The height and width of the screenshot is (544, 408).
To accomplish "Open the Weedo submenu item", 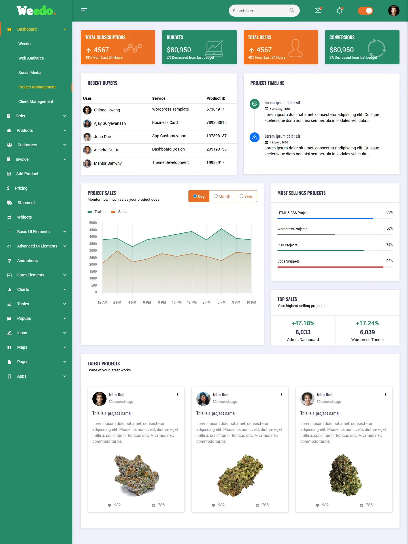I will [x=24, y=44].
